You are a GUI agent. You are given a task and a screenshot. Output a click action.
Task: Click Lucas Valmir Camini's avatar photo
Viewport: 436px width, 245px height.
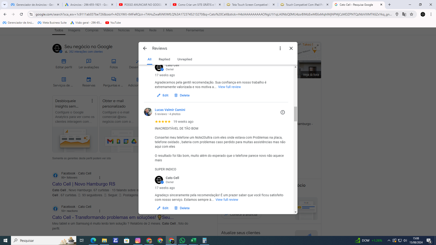tap(148, 112)
